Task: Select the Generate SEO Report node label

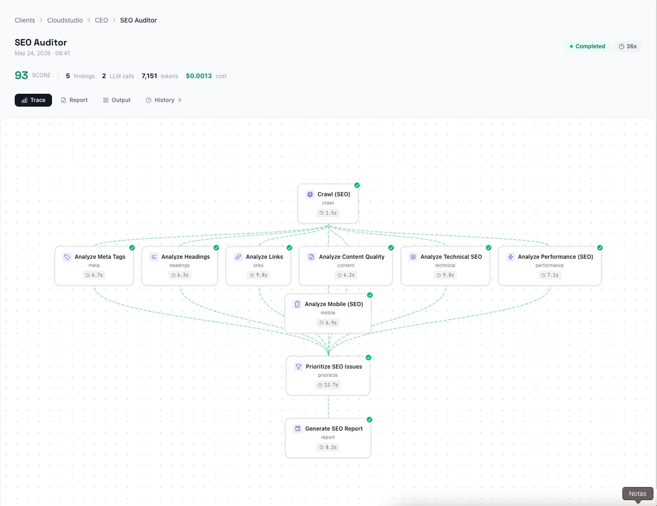Action: pos(334,429)
